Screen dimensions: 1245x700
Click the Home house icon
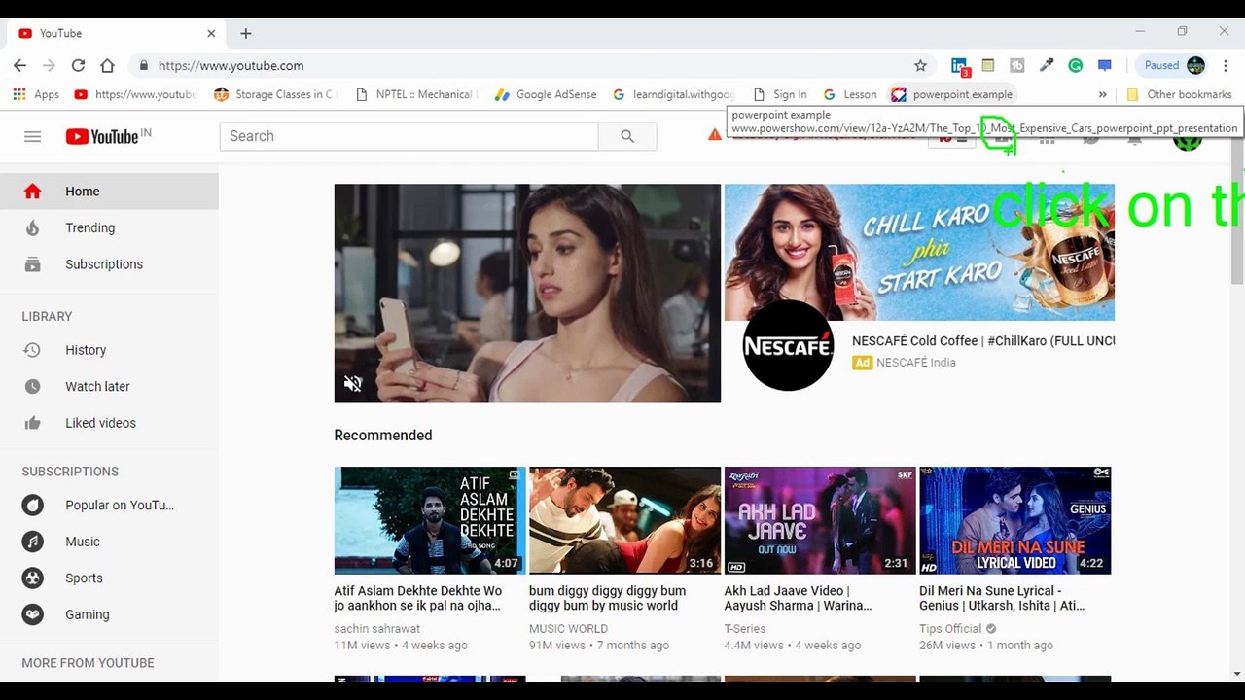(32, 192)
